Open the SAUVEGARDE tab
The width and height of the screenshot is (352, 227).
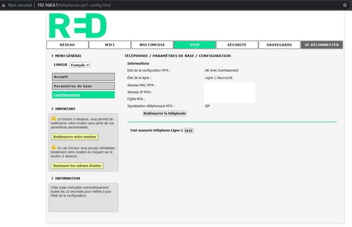pyautogui.click(x=279, y=45)
